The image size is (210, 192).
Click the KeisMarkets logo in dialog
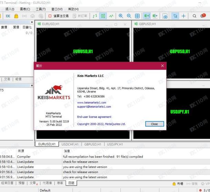point(54,92)
